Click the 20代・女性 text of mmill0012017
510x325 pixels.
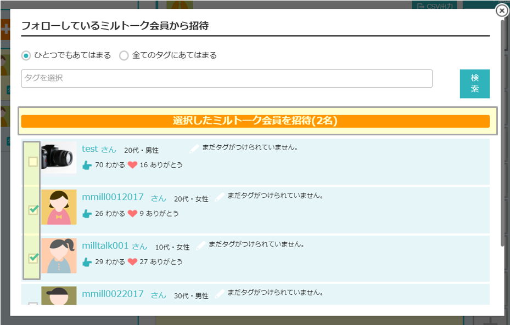click(191, 199)
